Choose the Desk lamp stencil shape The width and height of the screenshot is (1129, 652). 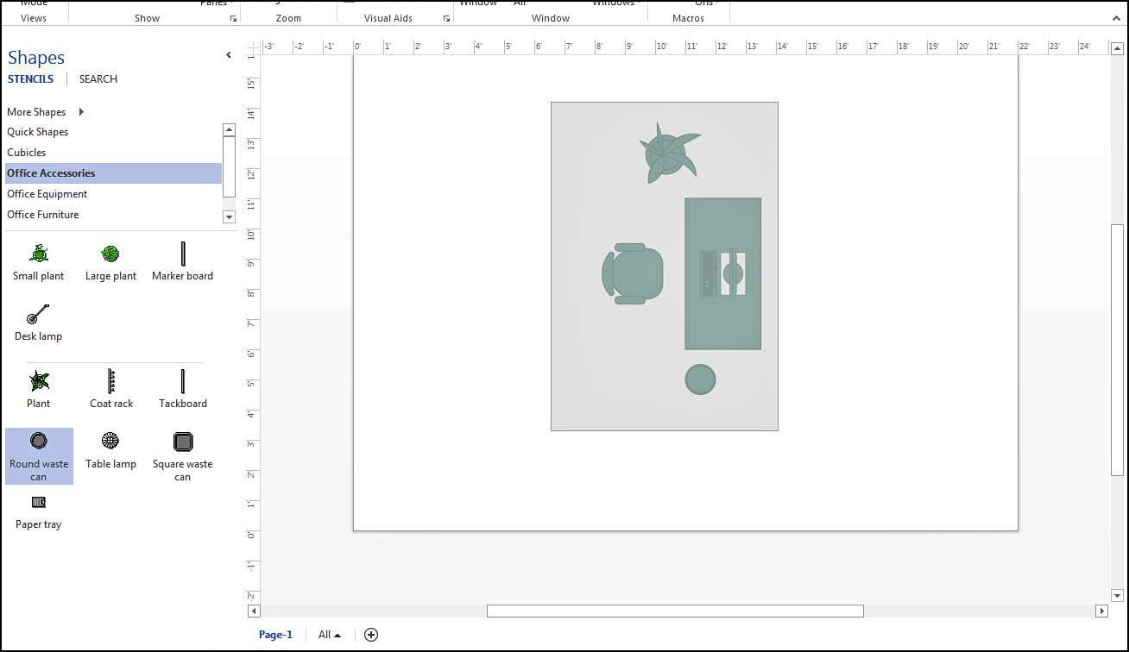point(39,323)
